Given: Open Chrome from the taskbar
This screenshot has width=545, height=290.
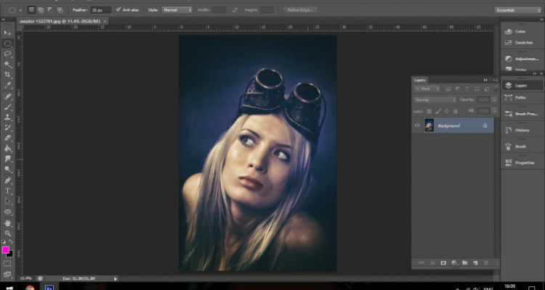Looking at the screenshot, I should click(x=30, y=288).
